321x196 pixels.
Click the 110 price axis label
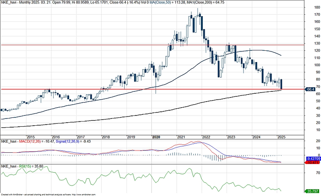[x=317, y=58]
